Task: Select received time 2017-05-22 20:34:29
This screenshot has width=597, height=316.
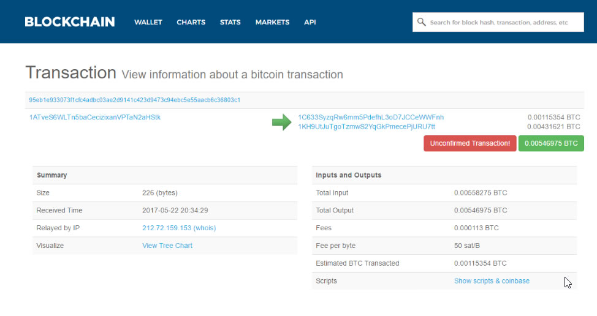Action: point(175,210)
